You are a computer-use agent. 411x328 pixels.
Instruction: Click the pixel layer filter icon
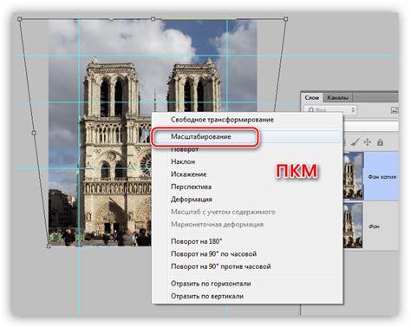(395, 110)
